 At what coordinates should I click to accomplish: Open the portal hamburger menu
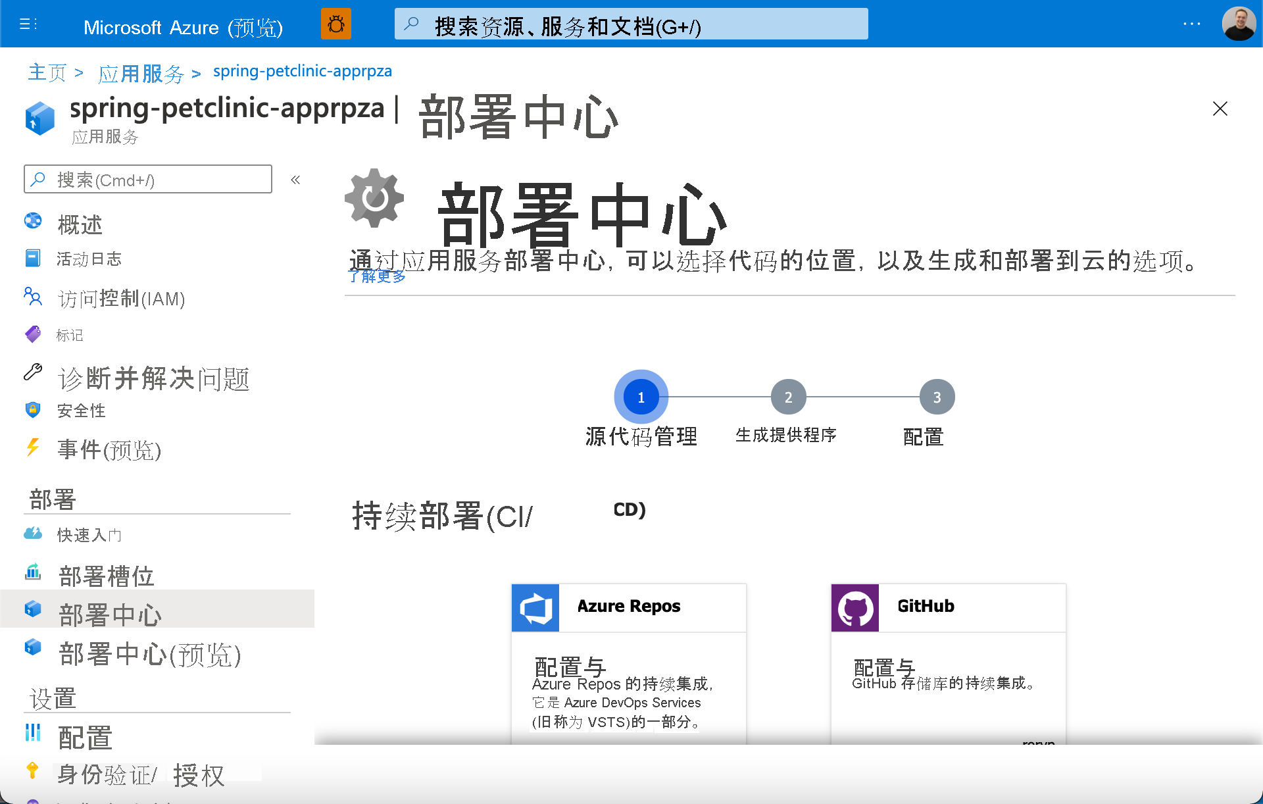point(26,24)
